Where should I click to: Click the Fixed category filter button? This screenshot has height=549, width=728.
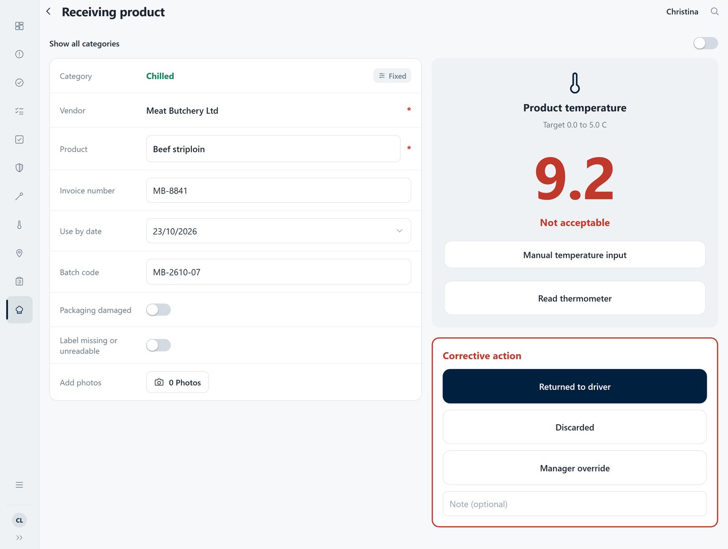click(x=392, y=76)
